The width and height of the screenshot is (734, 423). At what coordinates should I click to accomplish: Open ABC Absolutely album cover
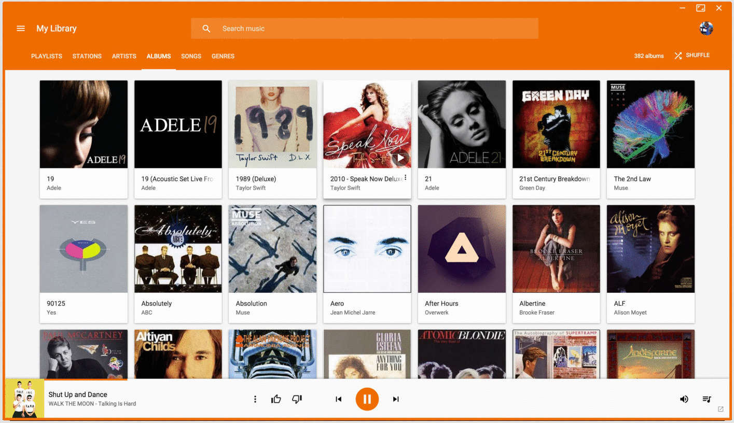click(x=178, y=249)
